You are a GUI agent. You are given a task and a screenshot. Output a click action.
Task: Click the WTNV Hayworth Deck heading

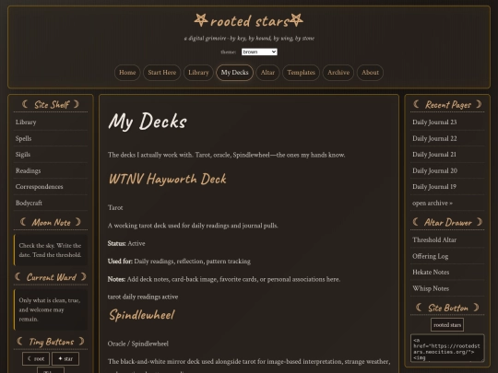click(x=167, y=179)
